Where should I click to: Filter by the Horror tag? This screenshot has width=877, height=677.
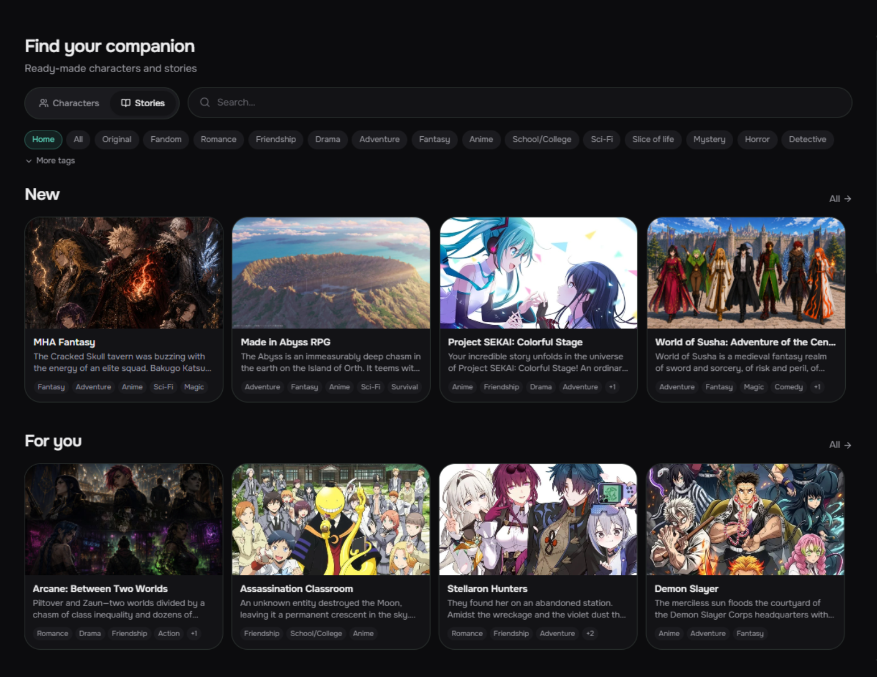pyautogui.click(x=757, y=139)
